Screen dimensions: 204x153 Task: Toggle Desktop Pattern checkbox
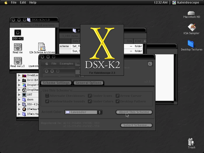118,101
